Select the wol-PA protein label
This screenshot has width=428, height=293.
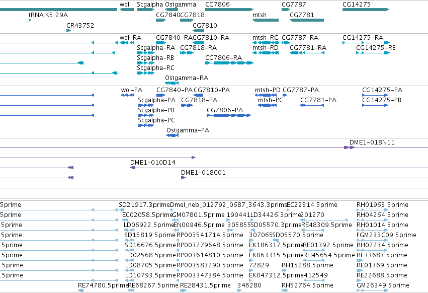click(x=132, y=90)
